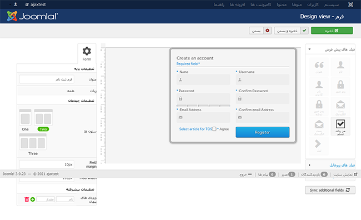Click the checkmark captcha field icon
The image size is (361, 220).
tap(340, 126)
